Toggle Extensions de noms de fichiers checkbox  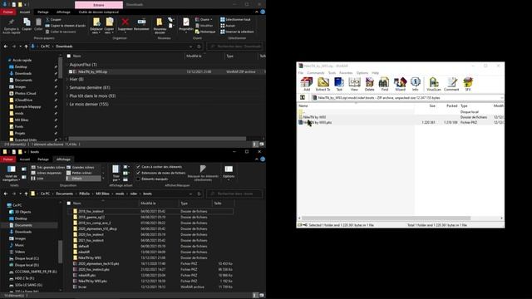click(138, 173)
